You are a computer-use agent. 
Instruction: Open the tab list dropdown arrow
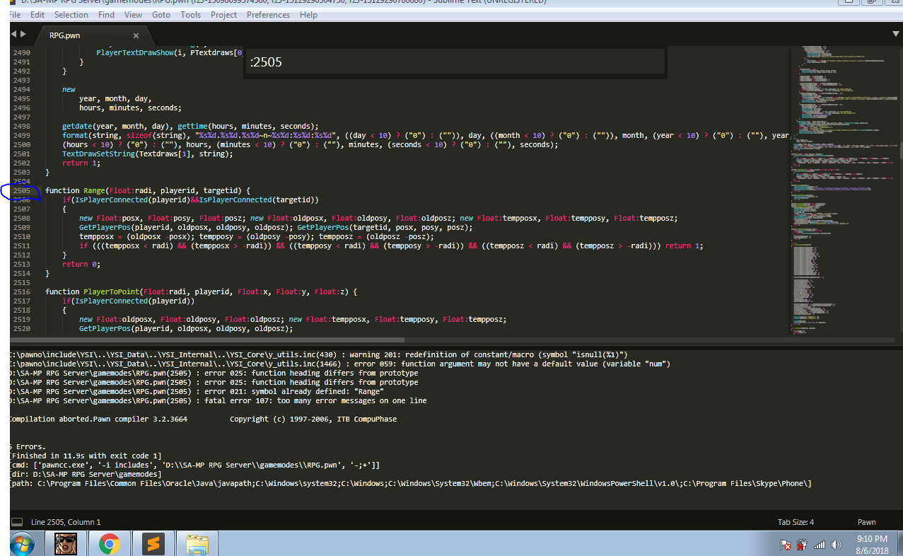point(895,33)
